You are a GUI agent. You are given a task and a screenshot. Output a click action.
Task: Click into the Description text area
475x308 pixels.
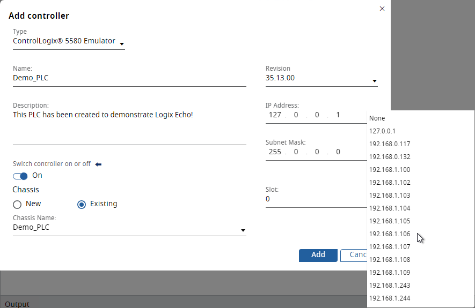click(129, 127)
